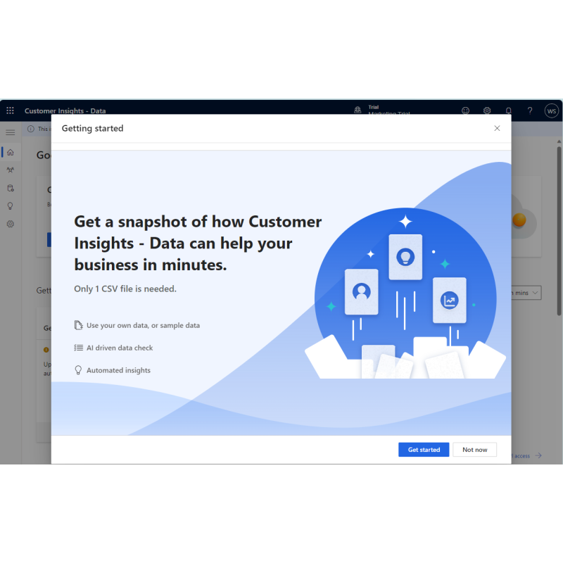Viewport: 563px width, 563px height.
Task: Open the Insights lightbulb sidebar icon
Action: [11, 206]
